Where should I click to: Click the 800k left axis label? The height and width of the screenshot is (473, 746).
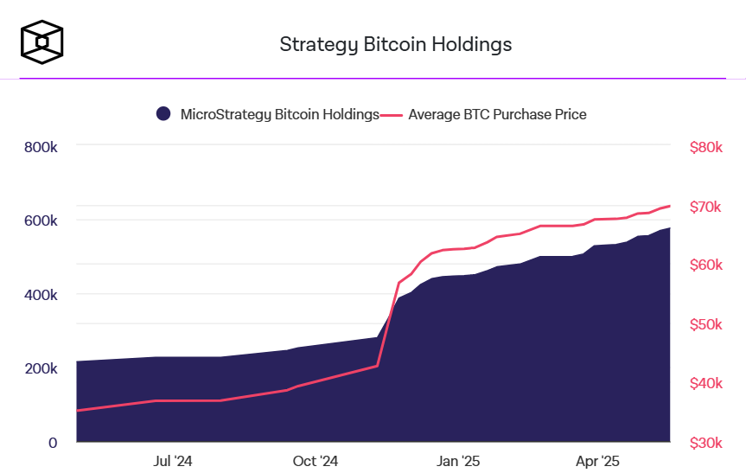coord(41,147)
